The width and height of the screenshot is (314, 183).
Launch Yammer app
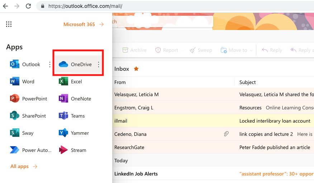tap(74, 133)
